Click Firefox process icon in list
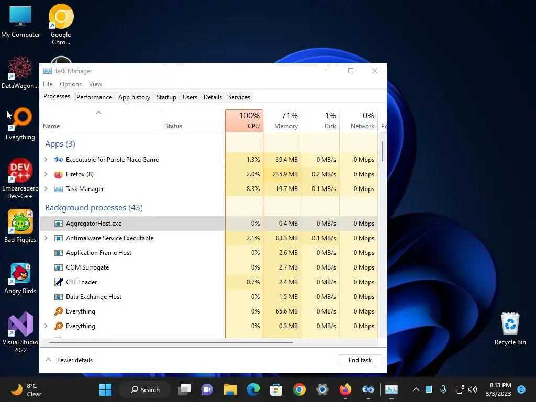This screenshot has height=402, width=536. click(x=59, y=174)
